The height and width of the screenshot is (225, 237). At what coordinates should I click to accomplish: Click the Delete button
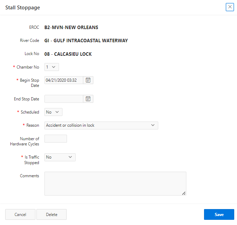click(x=51, y=215)
